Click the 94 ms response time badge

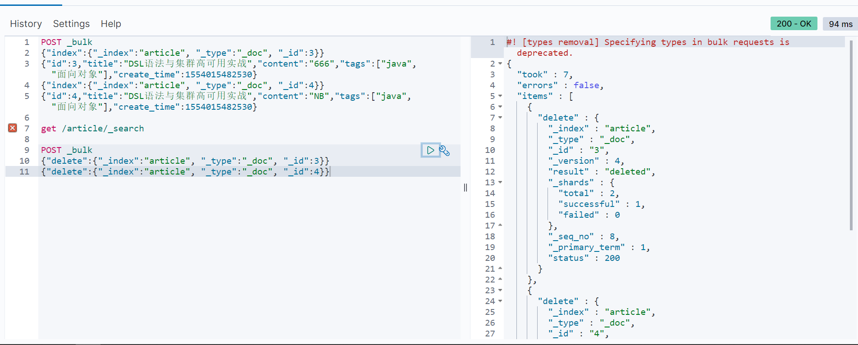tap(840, 24)
